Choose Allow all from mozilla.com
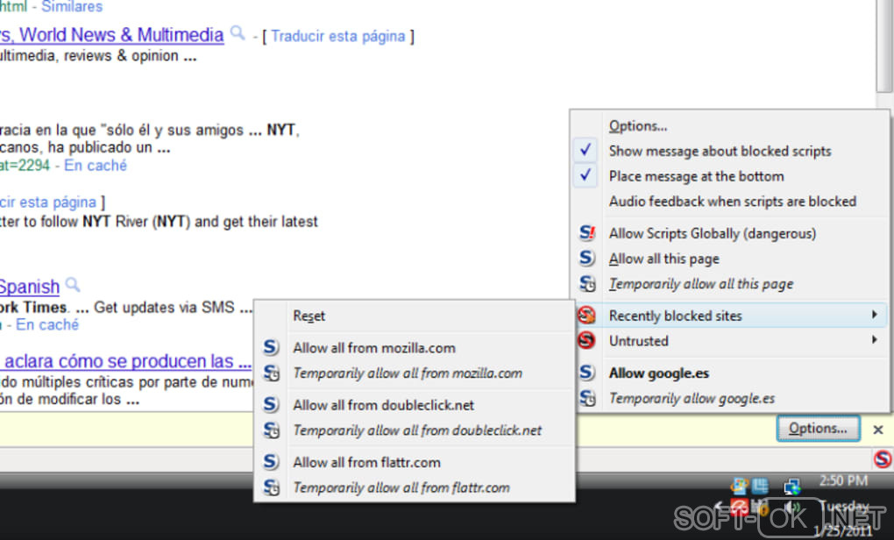Viewport: 894px width, 540px height. tap(415, 347)
